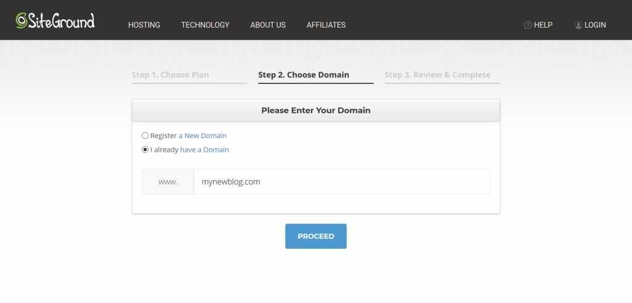Viewport: 632px width, 303px height.
Task: Open the Hosting menu
Action: pos(144,25)
